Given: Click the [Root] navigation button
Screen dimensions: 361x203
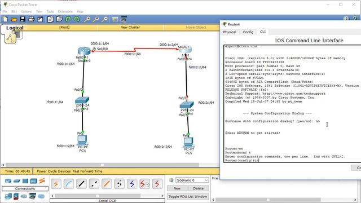Looking at the screenshot, I should [x=64, y=27].
